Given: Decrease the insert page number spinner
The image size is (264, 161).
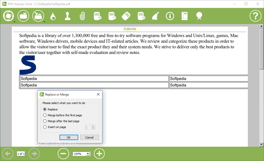Looking at the screenshot, I should (x=93, y=128).
